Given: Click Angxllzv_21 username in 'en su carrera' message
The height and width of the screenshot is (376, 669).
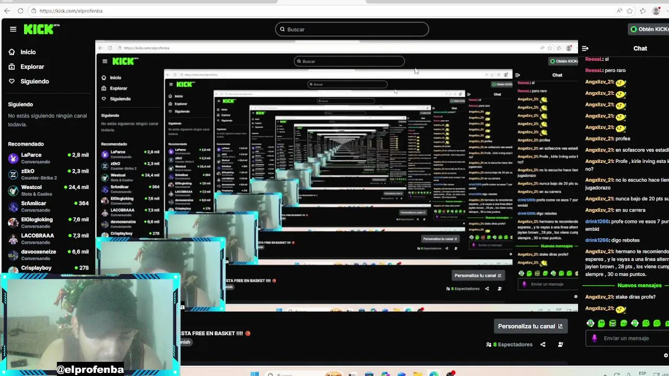Looking at the screenshot, I should click(x=599, y=210).
